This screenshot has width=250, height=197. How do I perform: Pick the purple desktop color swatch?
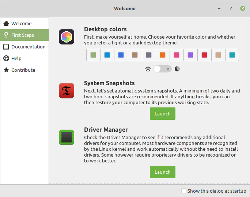click(x=190, y=55)
